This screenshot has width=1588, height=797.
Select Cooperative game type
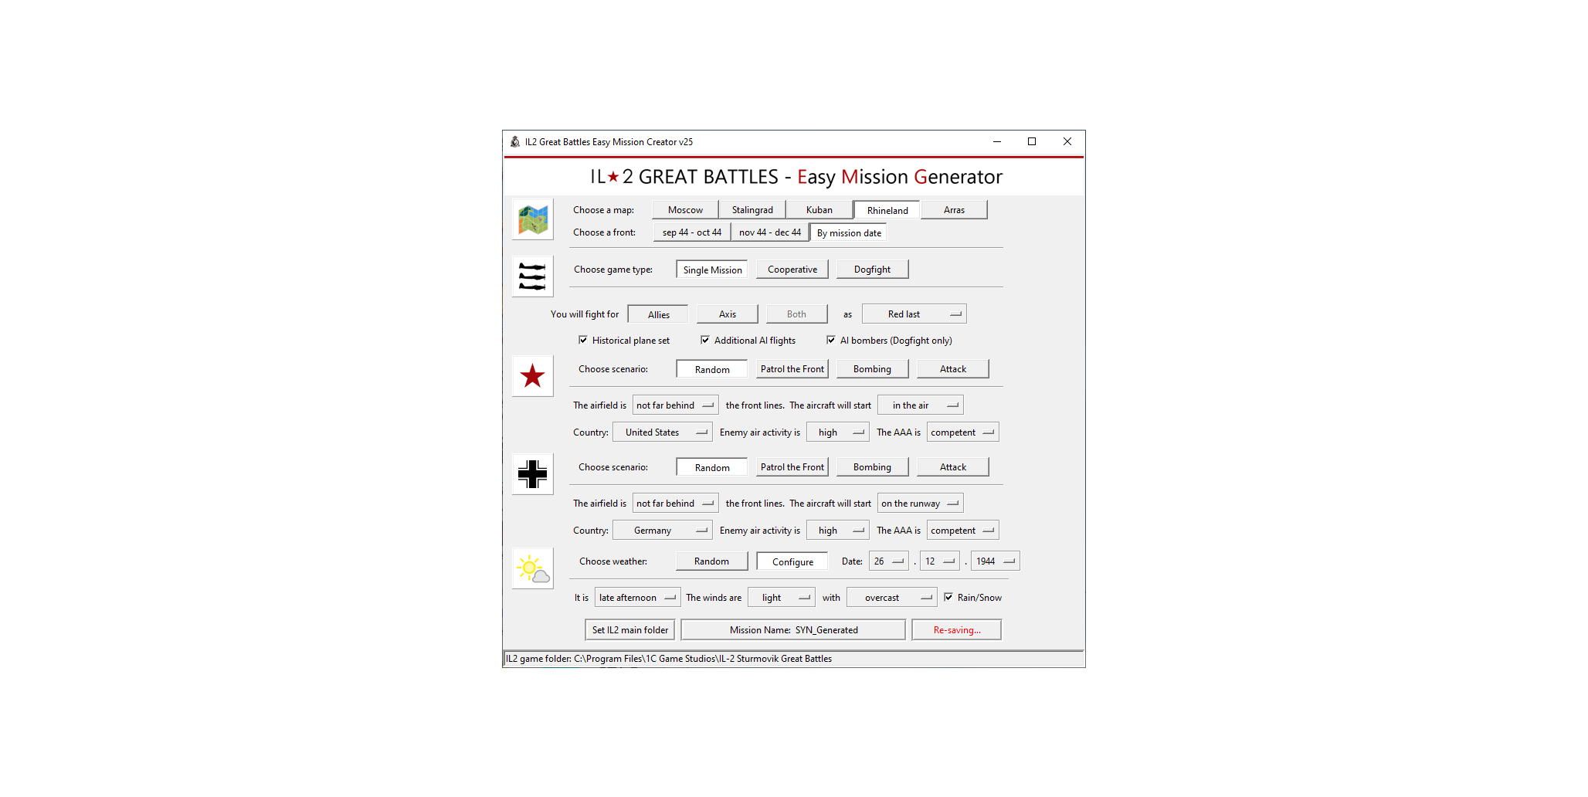point(792,270)
